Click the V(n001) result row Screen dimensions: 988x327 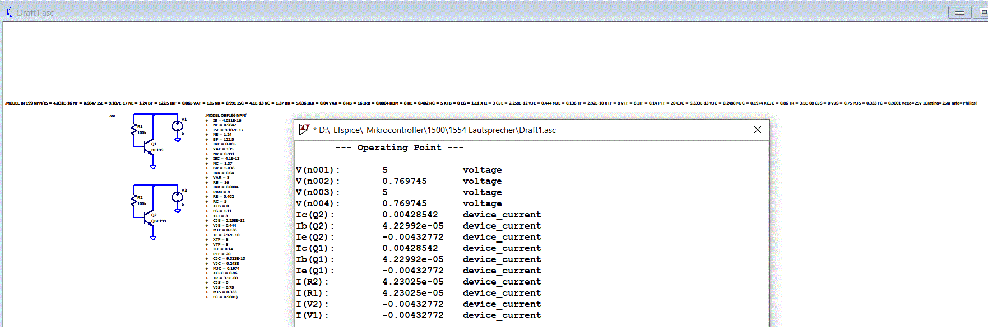point(399,170)
